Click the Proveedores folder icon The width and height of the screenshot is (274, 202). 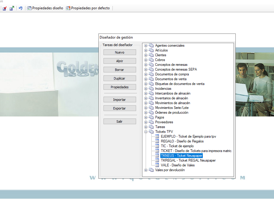click(x=151, y=122)
